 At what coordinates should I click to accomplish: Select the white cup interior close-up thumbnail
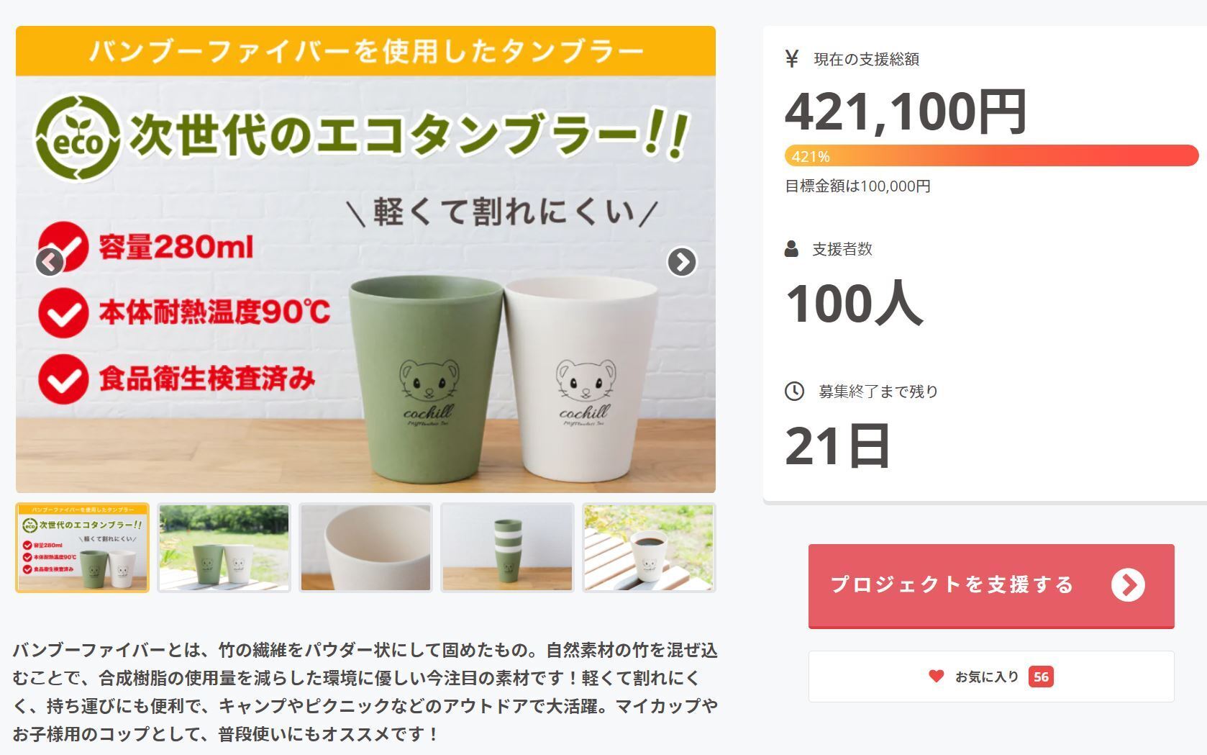(365, 548)
